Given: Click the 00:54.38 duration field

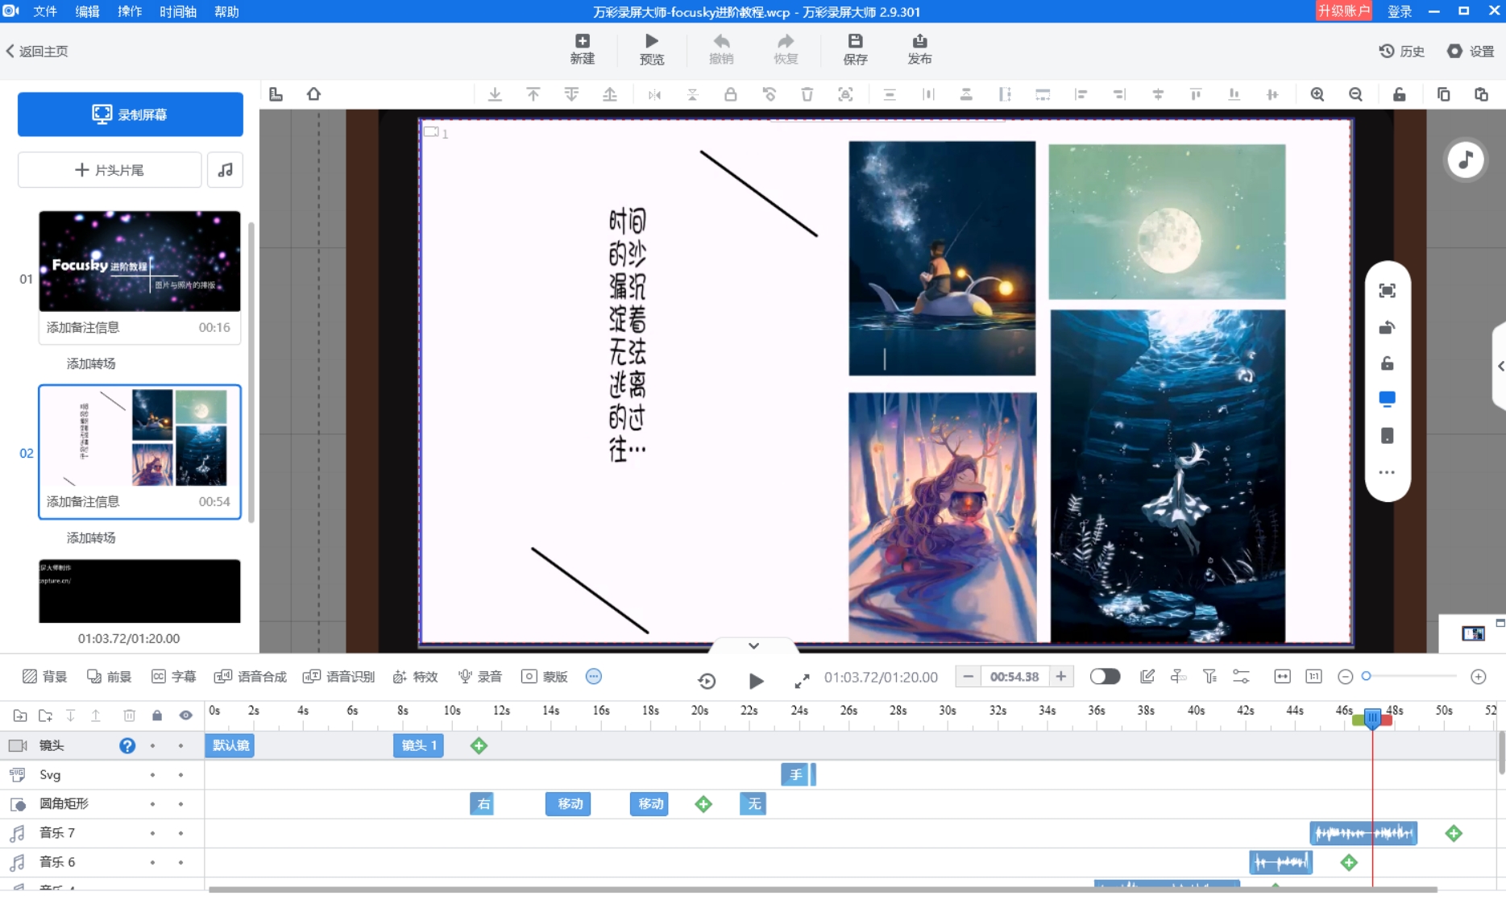Looking at the screenshot, I should [x=1014, y=677].
